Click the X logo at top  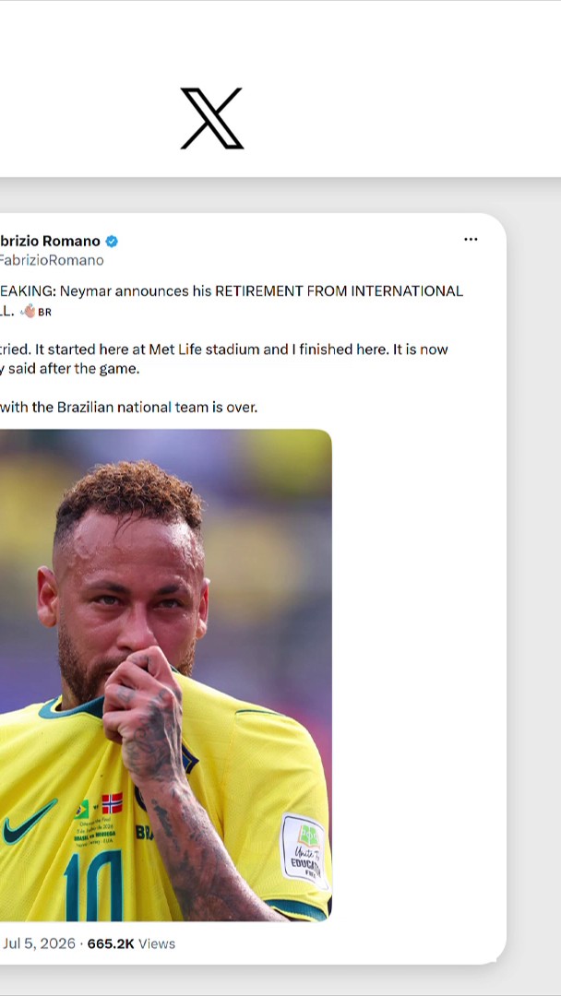(x=211, y=118)
